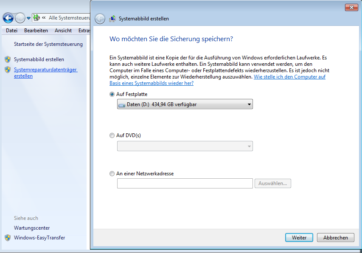Click the 'Siehe auch' label in sidebar

pyautogui.click(x=26, y=218)
